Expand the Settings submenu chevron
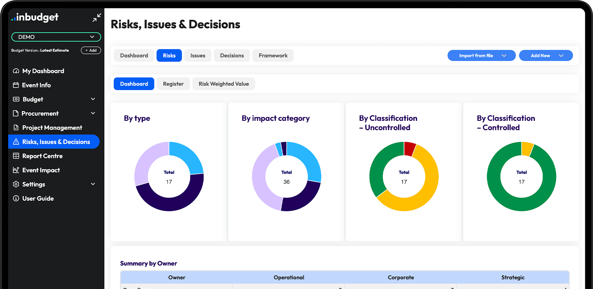Image resolution: width=593 pixels, height=289 pixels. [93, 184]
